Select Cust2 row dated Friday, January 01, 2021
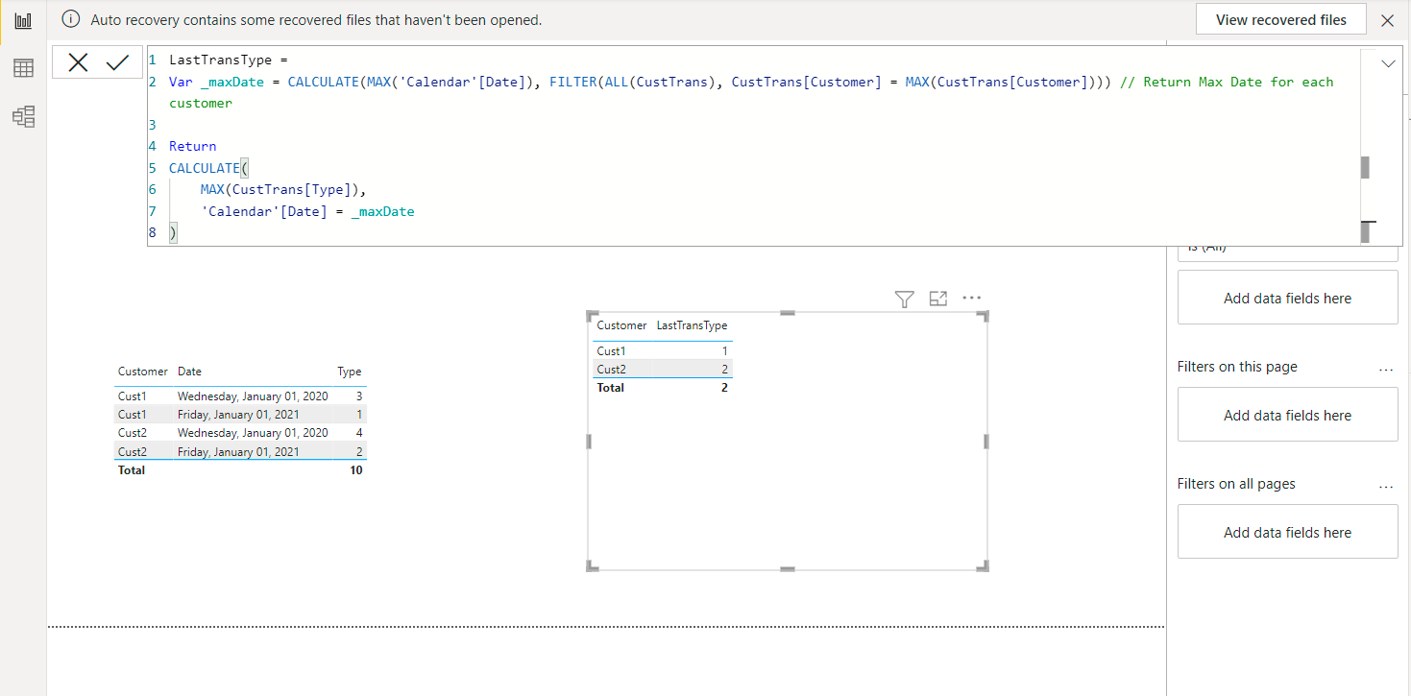1411x696 pixels. click(240, 452)
